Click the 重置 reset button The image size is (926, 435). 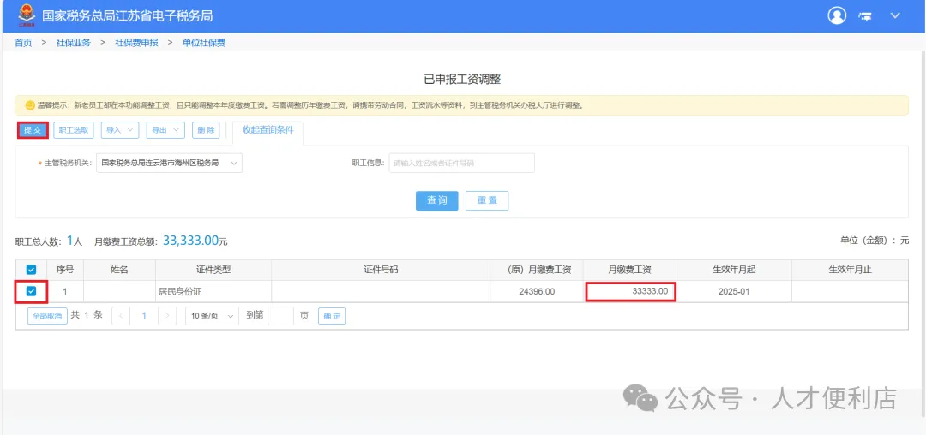(x=487, y=200)
